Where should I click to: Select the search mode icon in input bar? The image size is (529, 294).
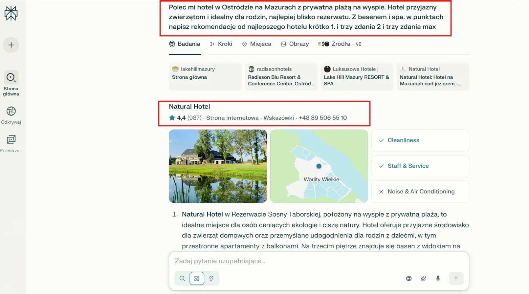click(x=182, y=278)
